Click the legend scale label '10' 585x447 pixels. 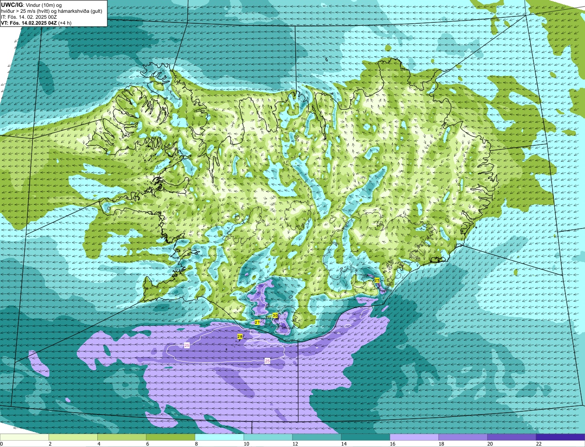(246, 444)
